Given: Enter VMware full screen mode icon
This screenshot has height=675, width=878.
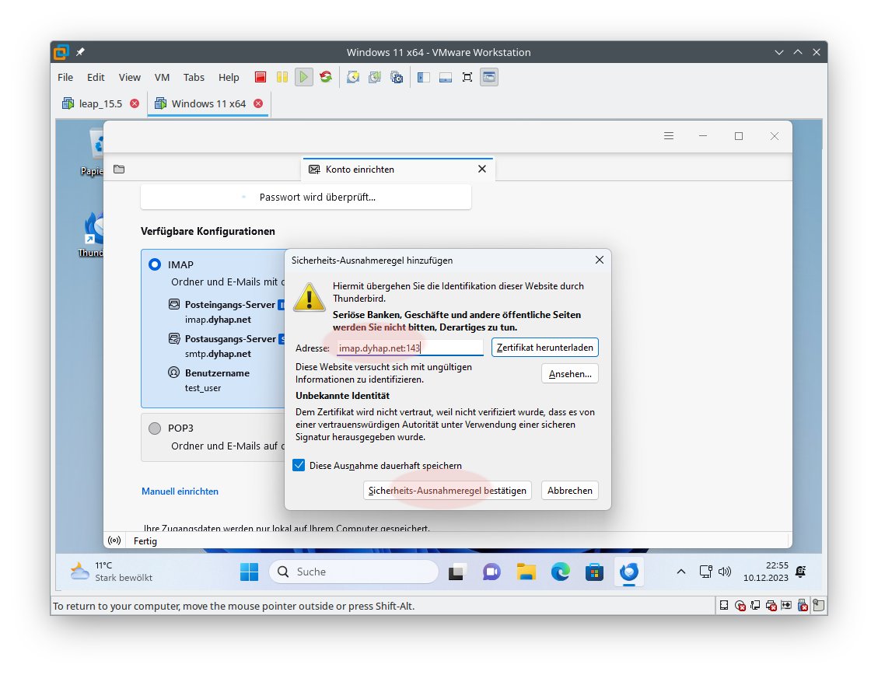Looking at the screenshot, I should pos(467,77).
